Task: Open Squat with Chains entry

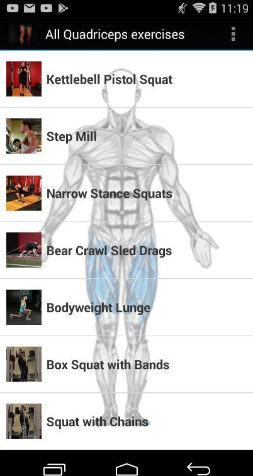Action: tap(126, 421)
